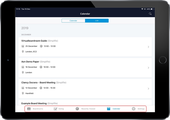Click the clock icon beside 12:00 - 12:00

tap(41, 46)
